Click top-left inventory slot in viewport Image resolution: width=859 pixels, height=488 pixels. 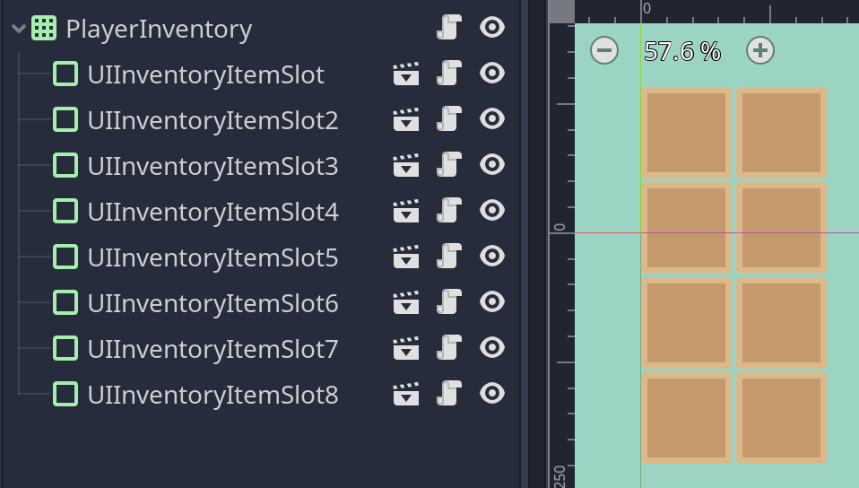point(686,132)
